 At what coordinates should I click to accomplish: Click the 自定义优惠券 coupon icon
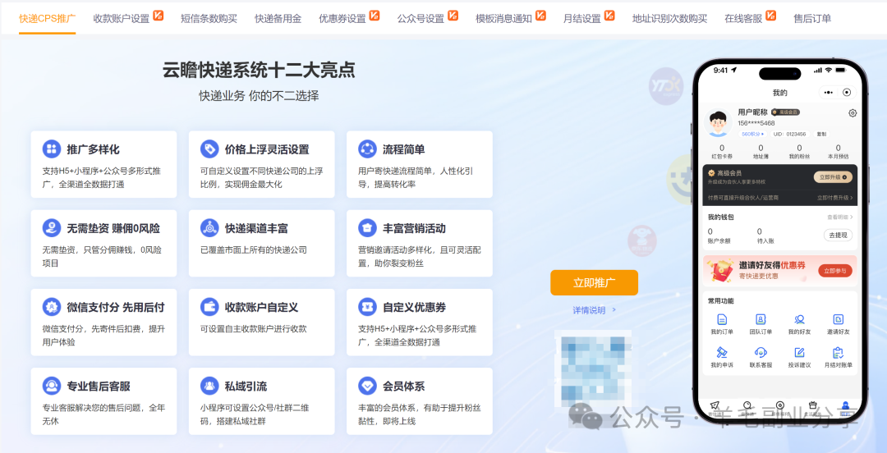tap(368, 307)
